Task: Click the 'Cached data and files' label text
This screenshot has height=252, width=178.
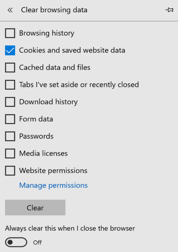Action: 55,68
